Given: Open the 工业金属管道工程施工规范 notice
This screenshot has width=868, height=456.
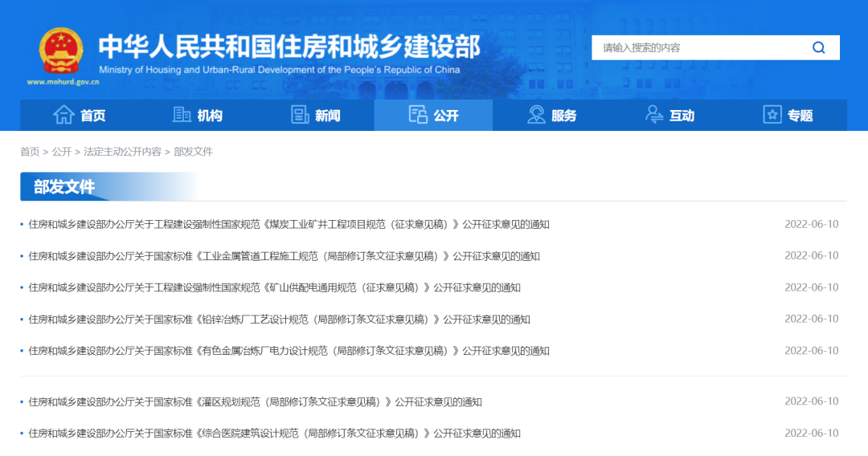Looking at the screenshot, I should click(x=284, y=256).
